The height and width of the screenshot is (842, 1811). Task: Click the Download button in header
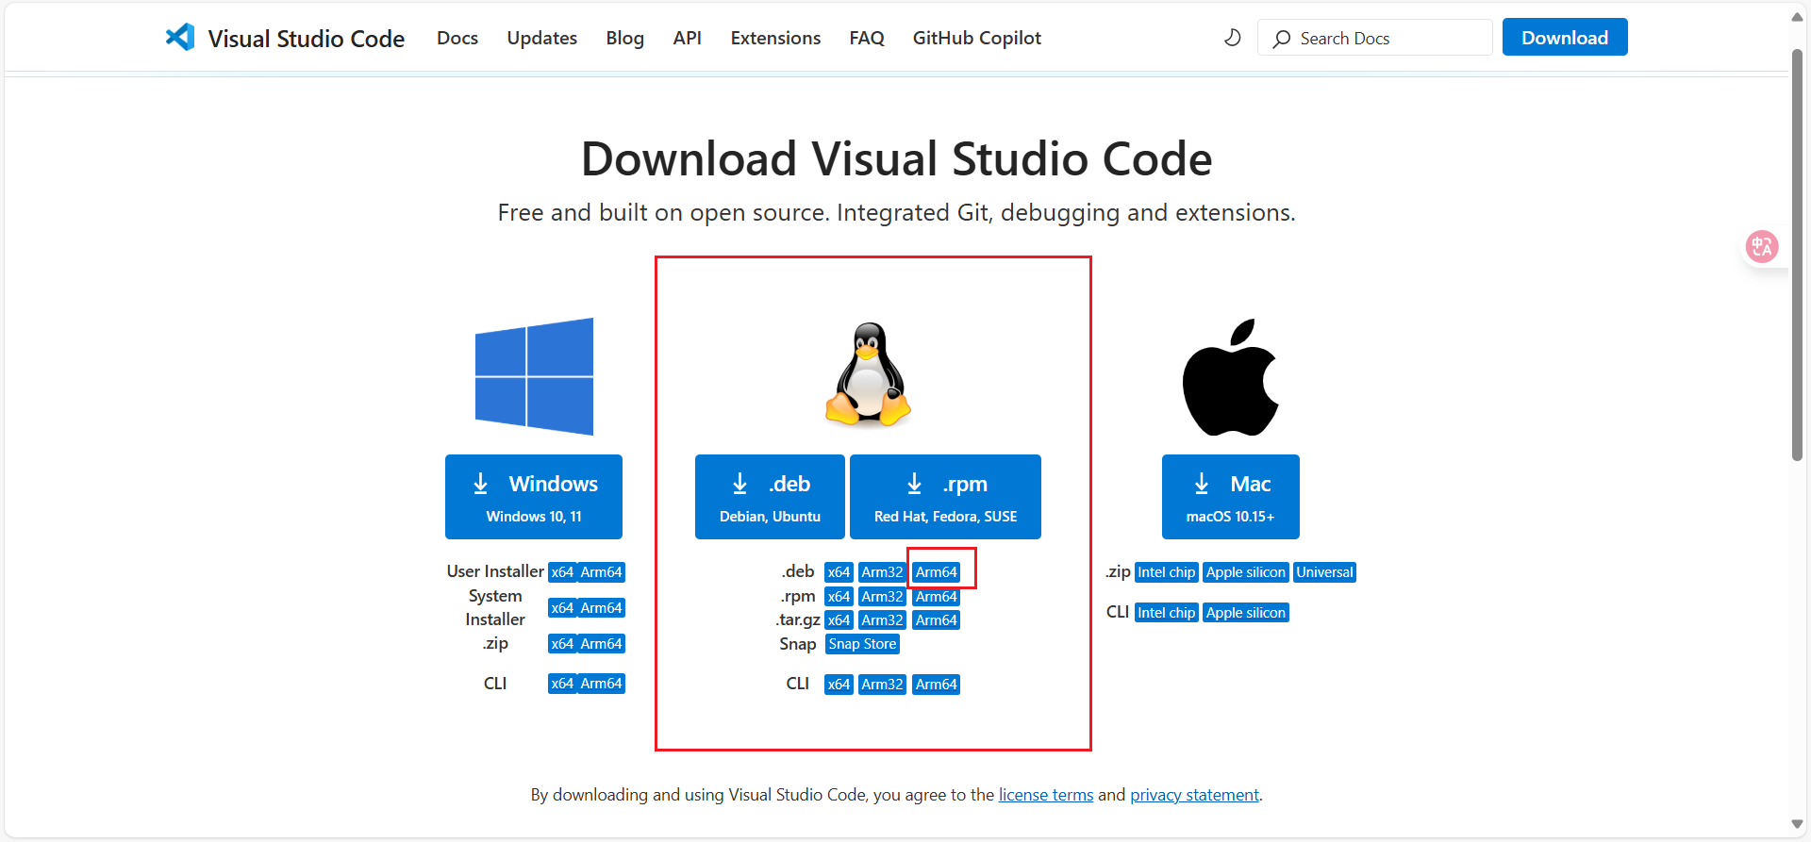click(1565, 38)
